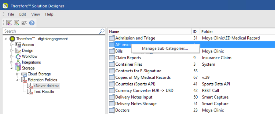Select the Claim Reports row name

[x=128, y=58]
